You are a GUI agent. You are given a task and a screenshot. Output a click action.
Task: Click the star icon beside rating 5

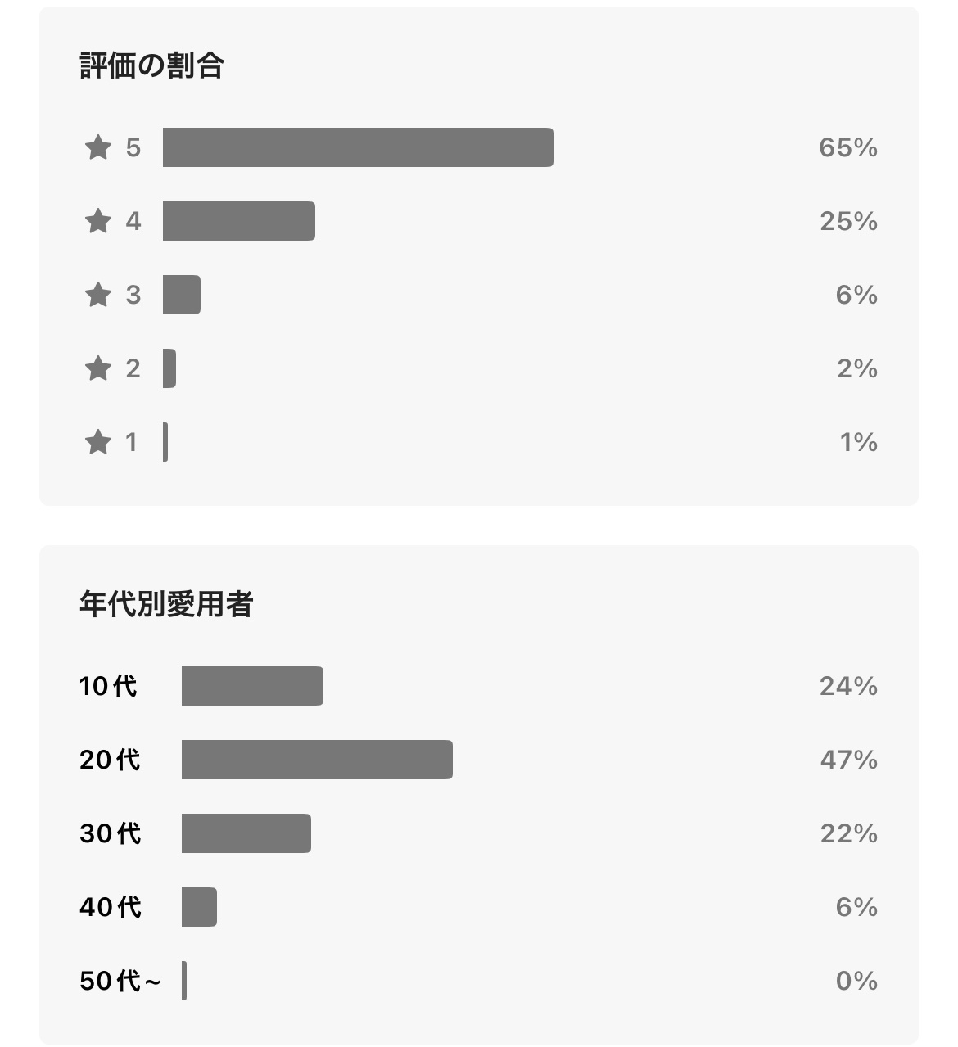[x=98, y=147]
